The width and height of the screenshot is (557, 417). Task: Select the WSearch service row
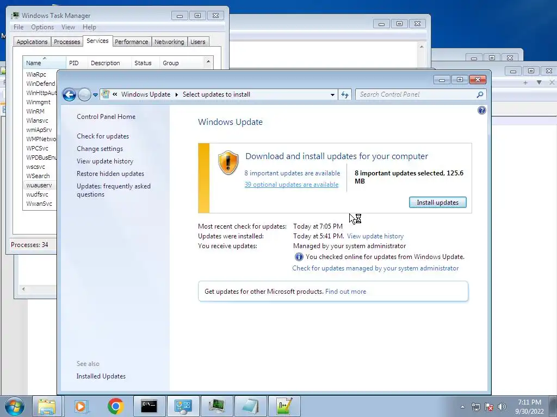(40, 176)
